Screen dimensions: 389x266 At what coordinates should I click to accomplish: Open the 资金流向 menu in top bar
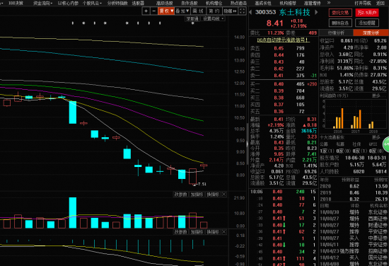(x=42, y=4)
